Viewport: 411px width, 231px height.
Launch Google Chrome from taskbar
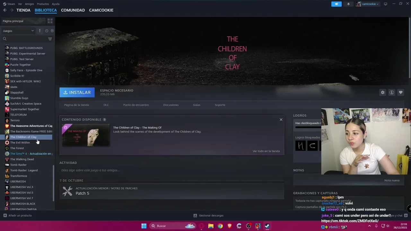[x=220, y=226]
